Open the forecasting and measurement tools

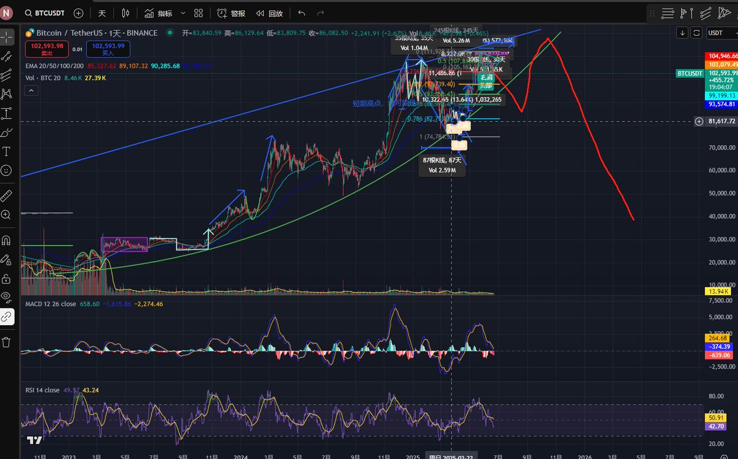(x=7, y=113)
